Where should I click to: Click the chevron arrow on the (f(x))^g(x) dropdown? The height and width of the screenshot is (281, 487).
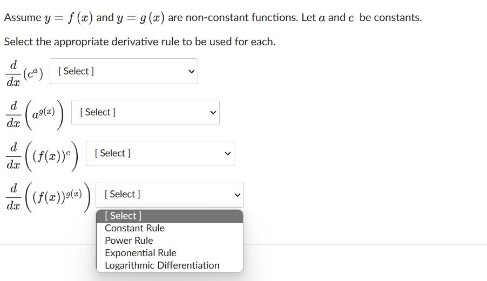tap(237, 195)
